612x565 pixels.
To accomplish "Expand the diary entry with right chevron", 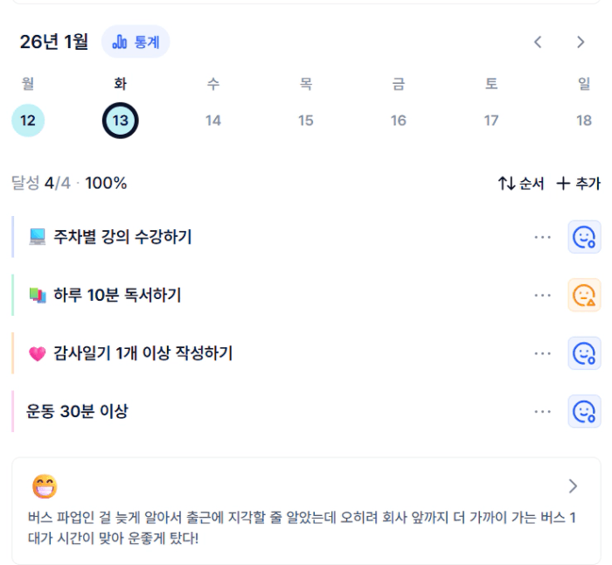I will click(573, 486).
